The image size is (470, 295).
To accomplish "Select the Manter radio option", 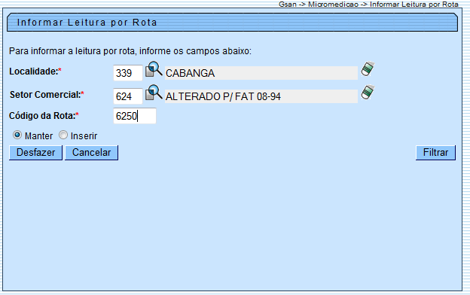I will (x=17, y=135).
